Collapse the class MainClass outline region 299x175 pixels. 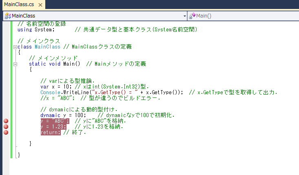tap(15, 47)
